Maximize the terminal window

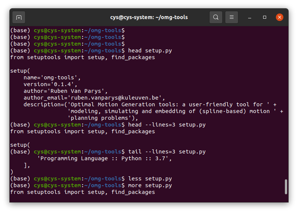[265, 17]
